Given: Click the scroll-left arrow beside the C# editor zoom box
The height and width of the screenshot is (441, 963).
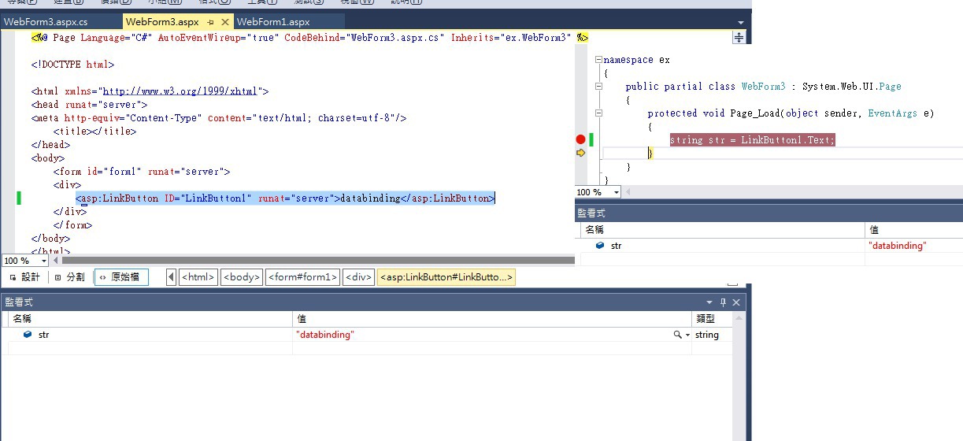Looking at the screenshot, I should (x=628, y=192).
